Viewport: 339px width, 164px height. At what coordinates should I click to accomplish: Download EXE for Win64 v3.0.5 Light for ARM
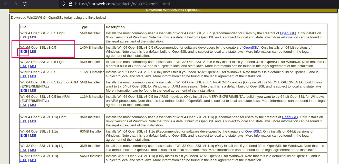click(x=24, y=91)
